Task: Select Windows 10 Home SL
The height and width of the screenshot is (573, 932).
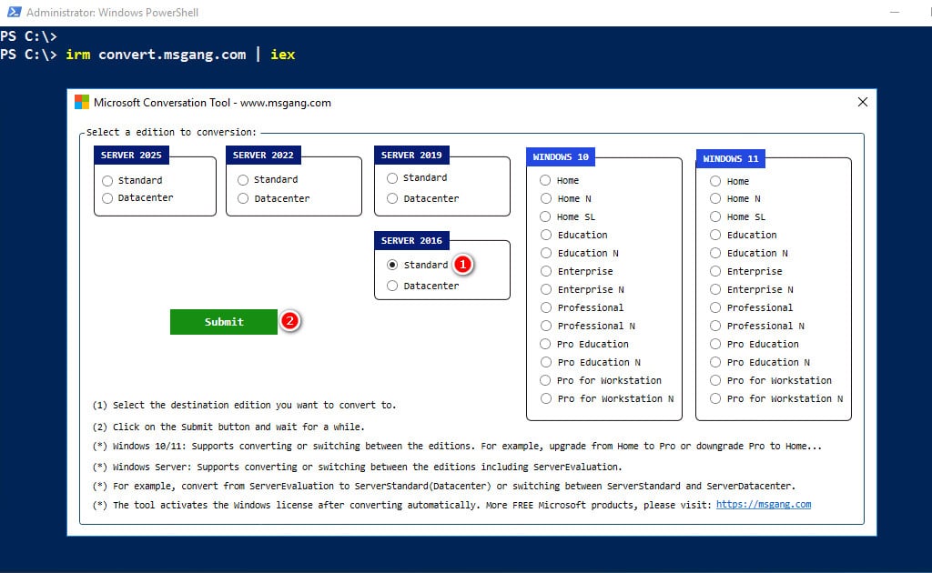Action: tap(546, 216)
